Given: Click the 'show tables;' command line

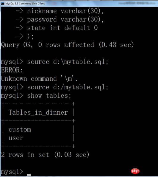Looking at the screenshot, I should coord(36,96).
